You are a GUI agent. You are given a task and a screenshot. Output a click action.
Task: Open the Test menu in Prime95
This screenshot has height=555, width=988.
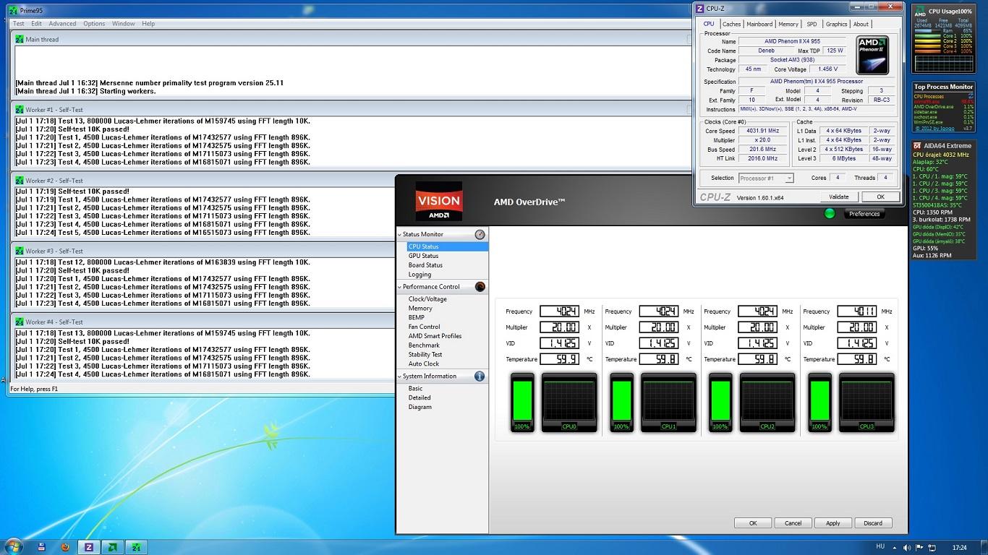tap(19, 24)
